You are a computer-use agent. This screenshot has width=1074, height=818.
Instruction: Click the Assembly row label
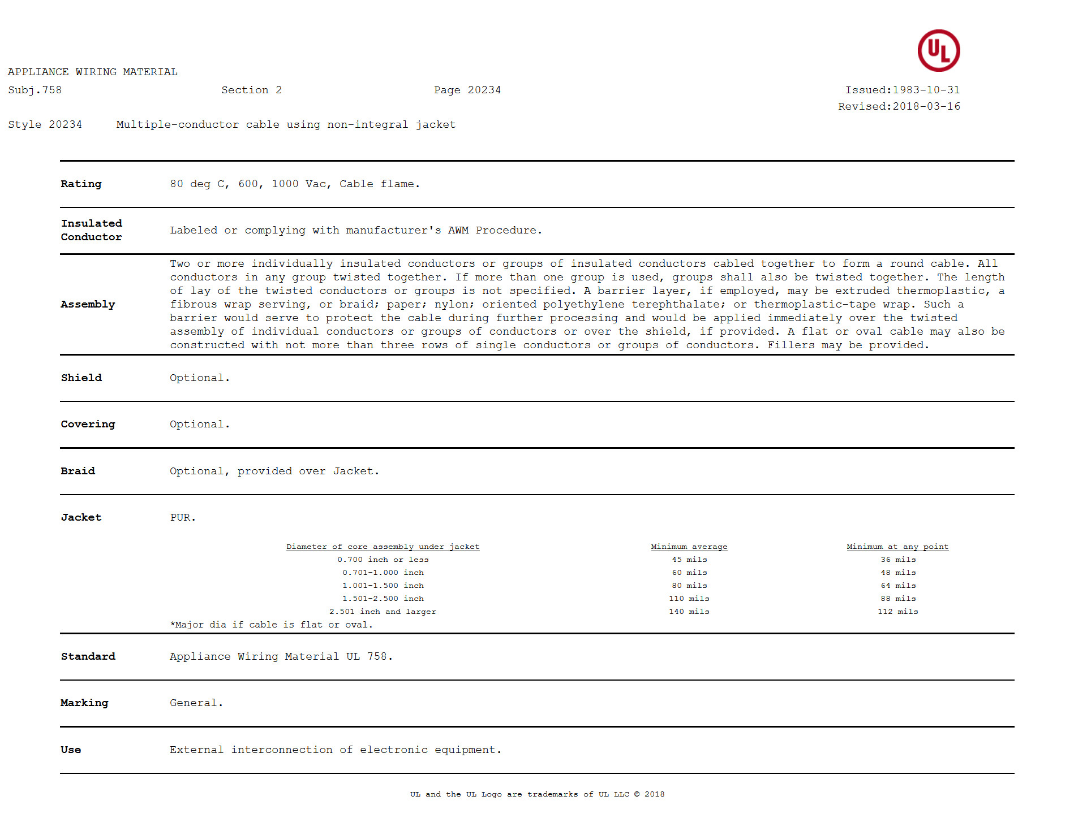click(88, 304)
